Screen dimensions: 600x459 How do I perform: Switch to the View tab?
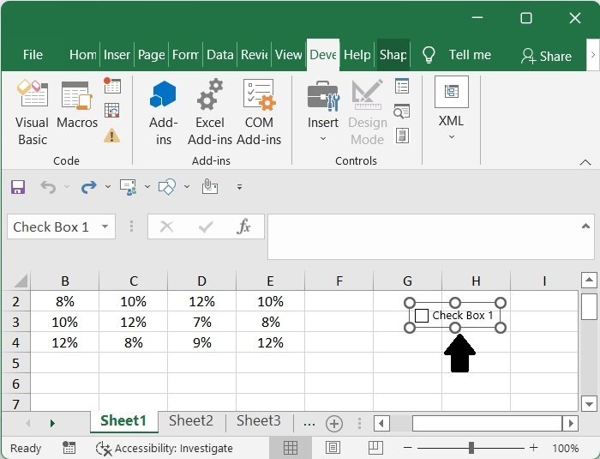coord(288,54)
